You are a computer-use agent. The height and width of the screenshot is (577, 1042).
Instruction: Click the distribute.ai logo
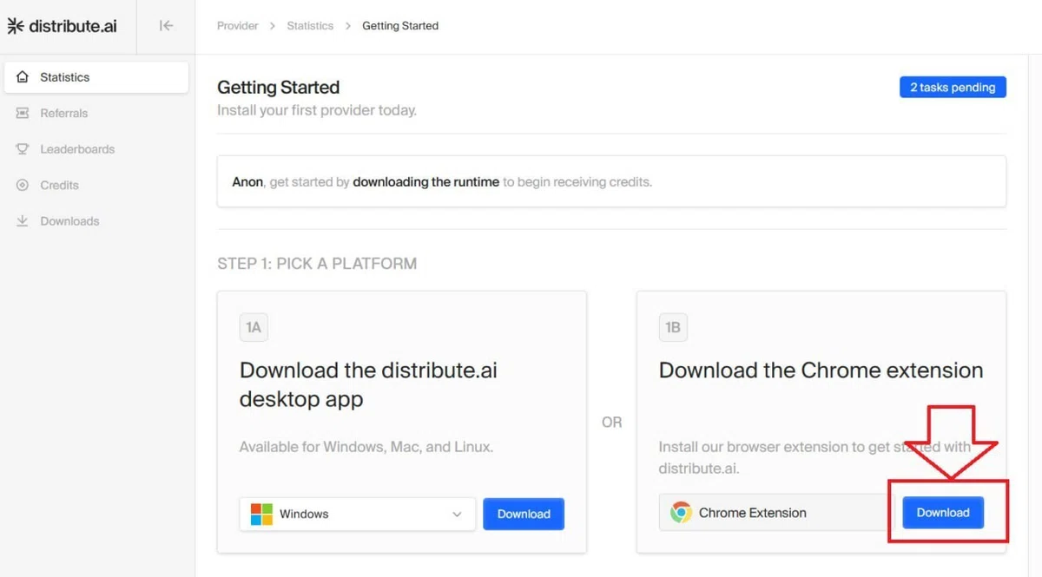click(62, 26)
